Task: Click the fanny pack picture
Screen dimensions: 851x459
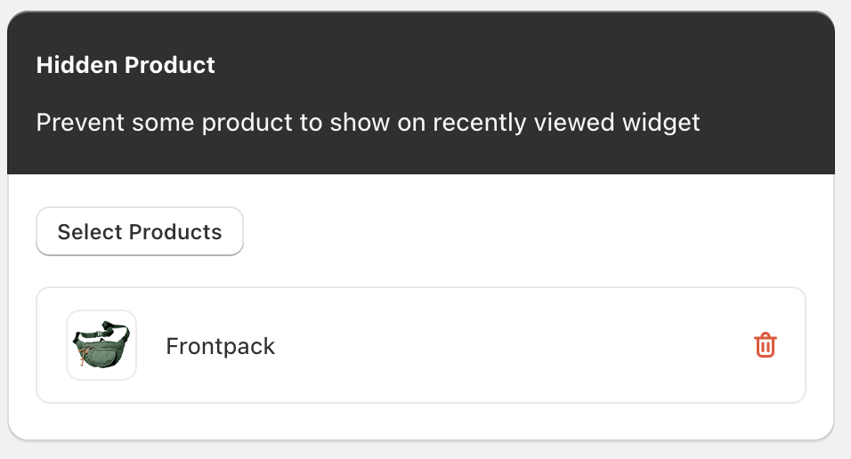Action: tap(101, 345)
